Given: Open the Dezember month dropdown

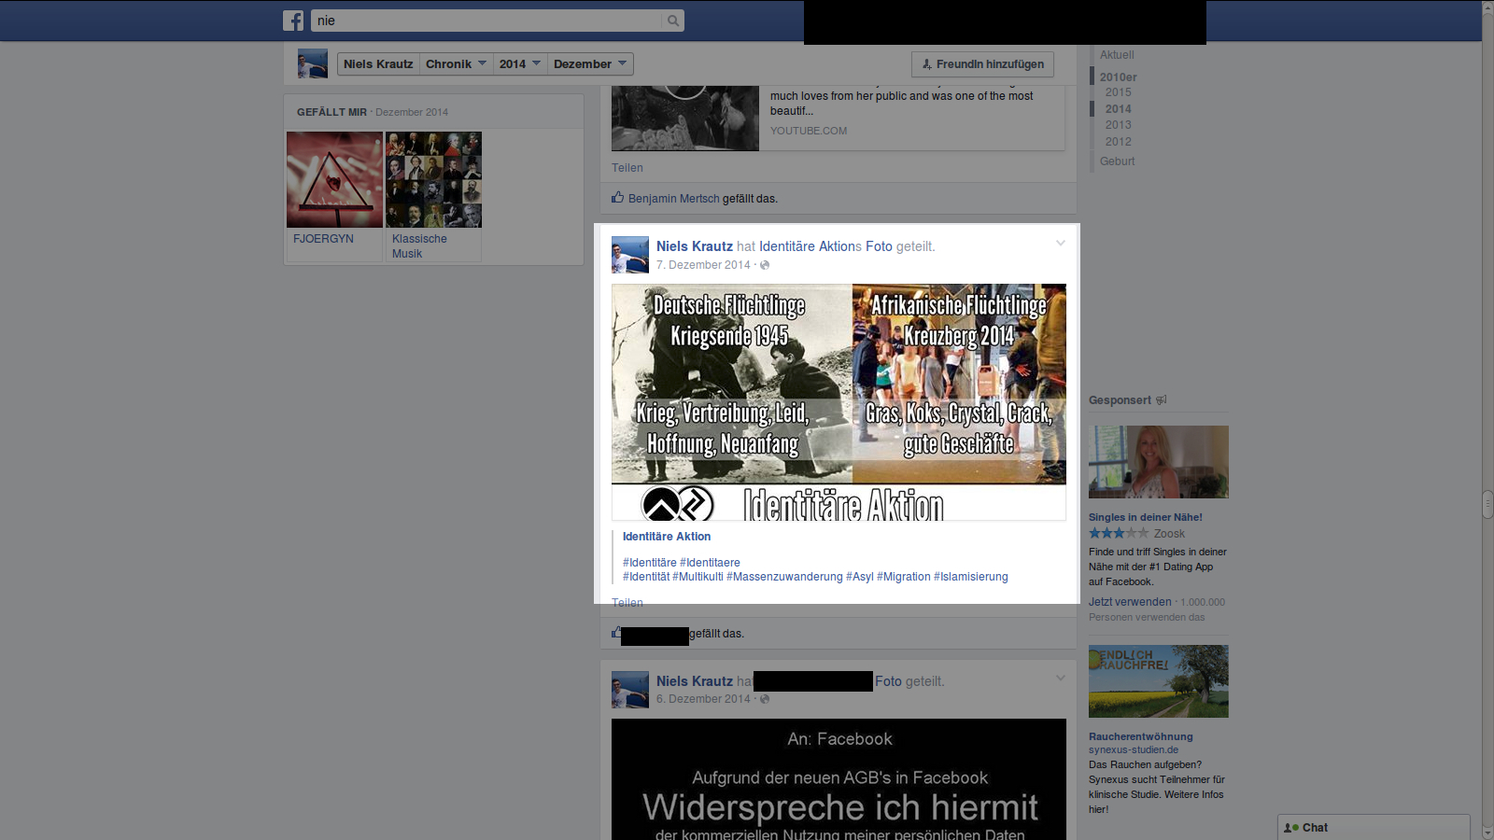Looking at the screenshot, I should point(590,64).
